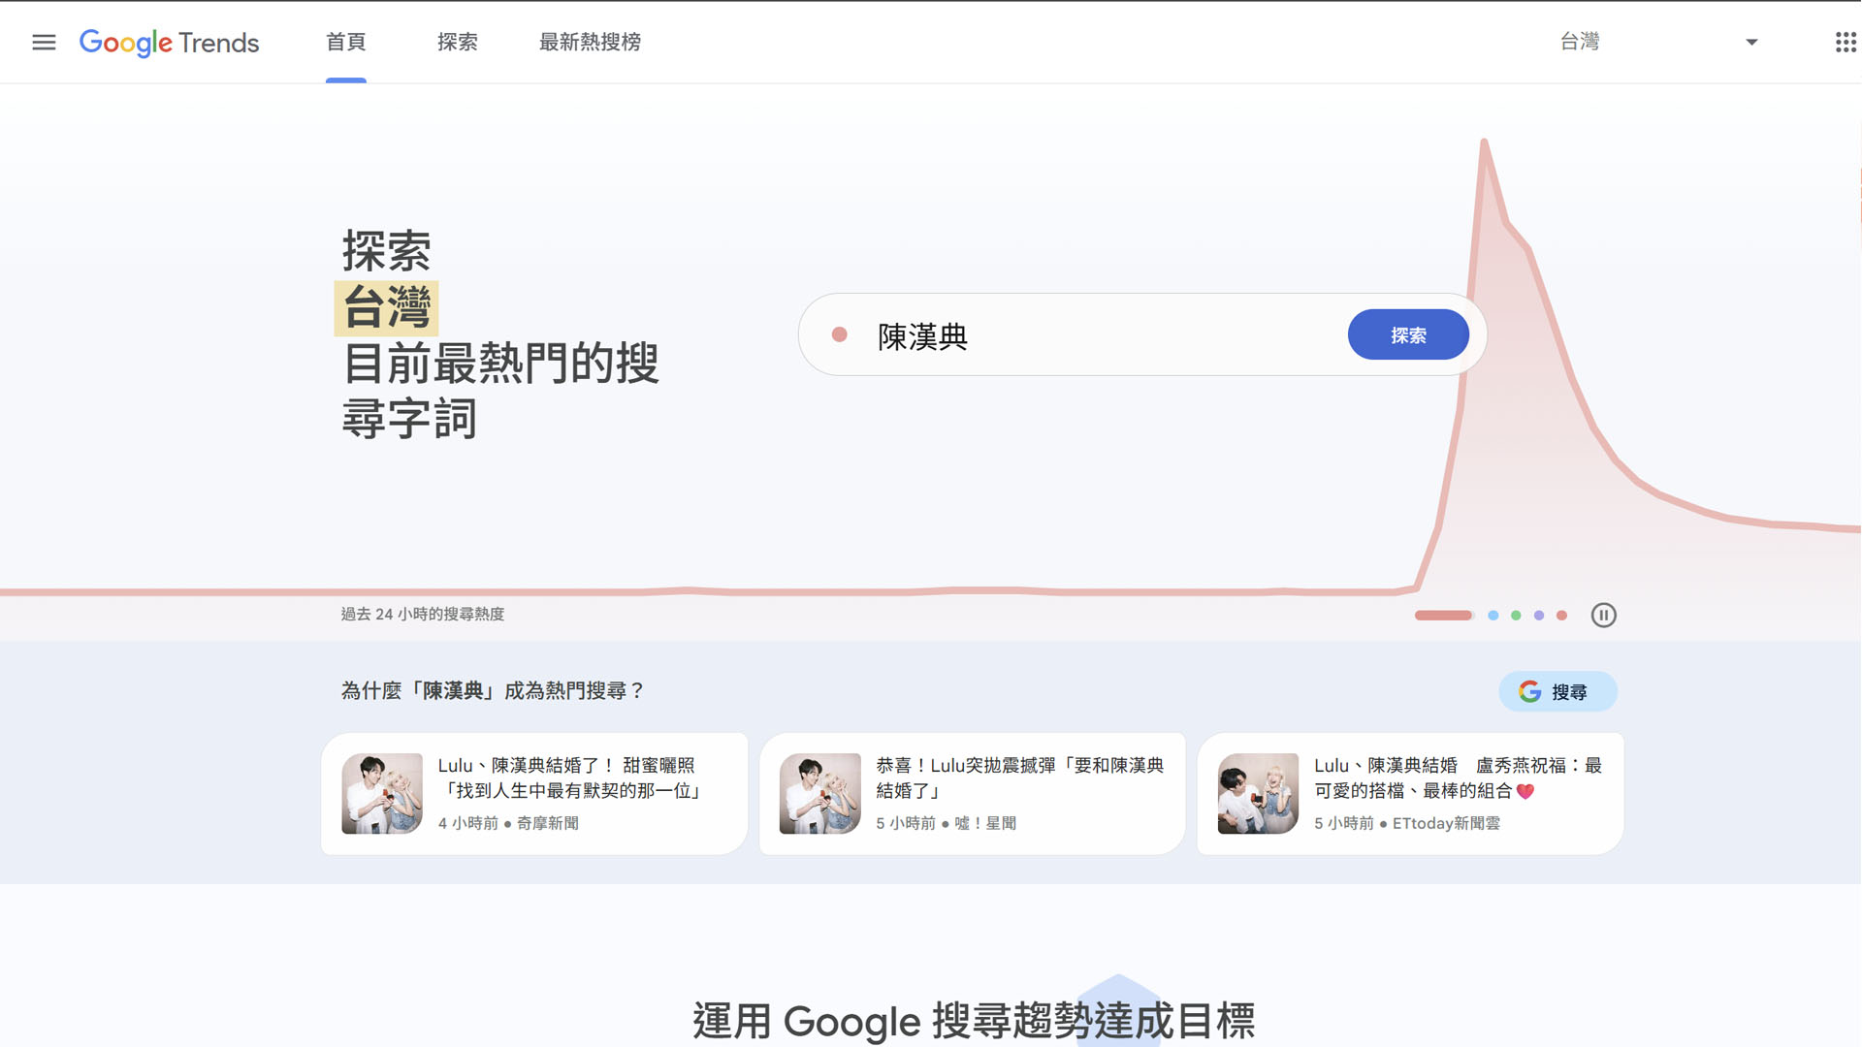The width and height of the screenshot is (1862, 1047).
Task: Open the 噓！星聞 article 恭喜！Lulu突拋震撼彈
Action: [x=973, y=793]
